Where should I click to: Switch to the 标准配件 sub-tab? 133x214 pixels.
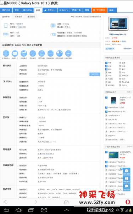18,17
